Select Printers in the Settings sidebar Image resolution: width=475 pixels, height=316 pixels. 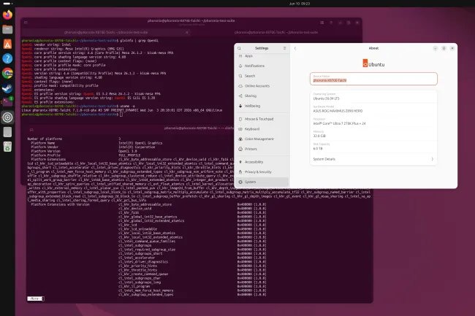pyautogui.click(x=262, y=149)
